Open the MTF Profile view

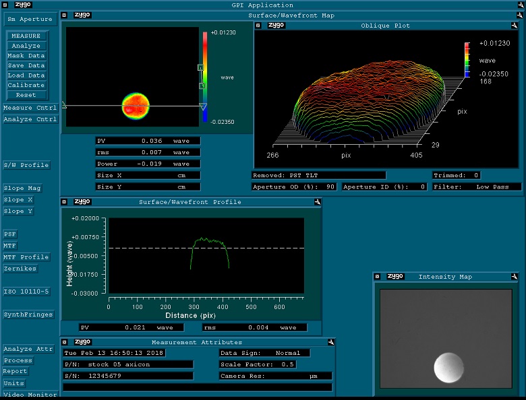click(26, 257)
